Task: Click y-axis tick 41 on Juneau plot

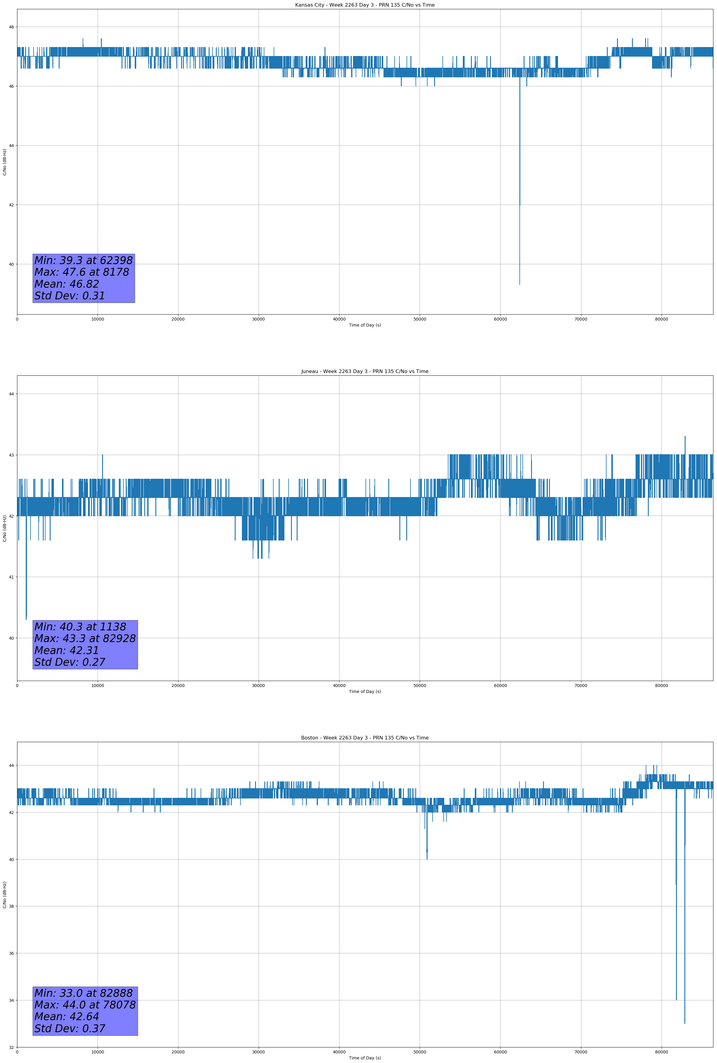Action: point(11,577)
